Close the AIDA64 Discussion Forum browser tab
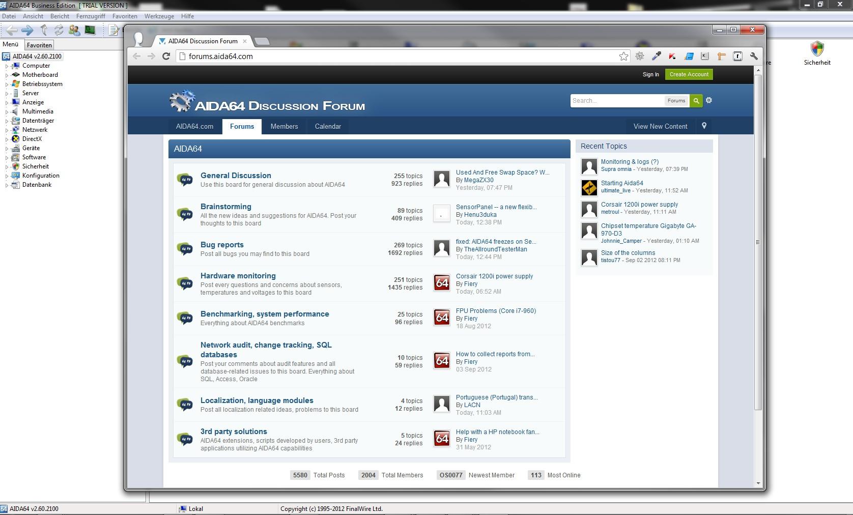Image resolution: width=853 pixels, height=515 pixels. [x=245, y=41]
